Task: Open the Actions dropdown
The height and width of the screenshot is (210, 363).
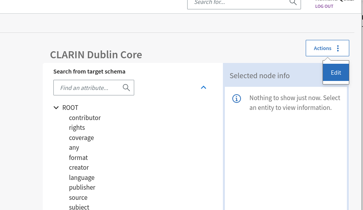Action: 327,48
